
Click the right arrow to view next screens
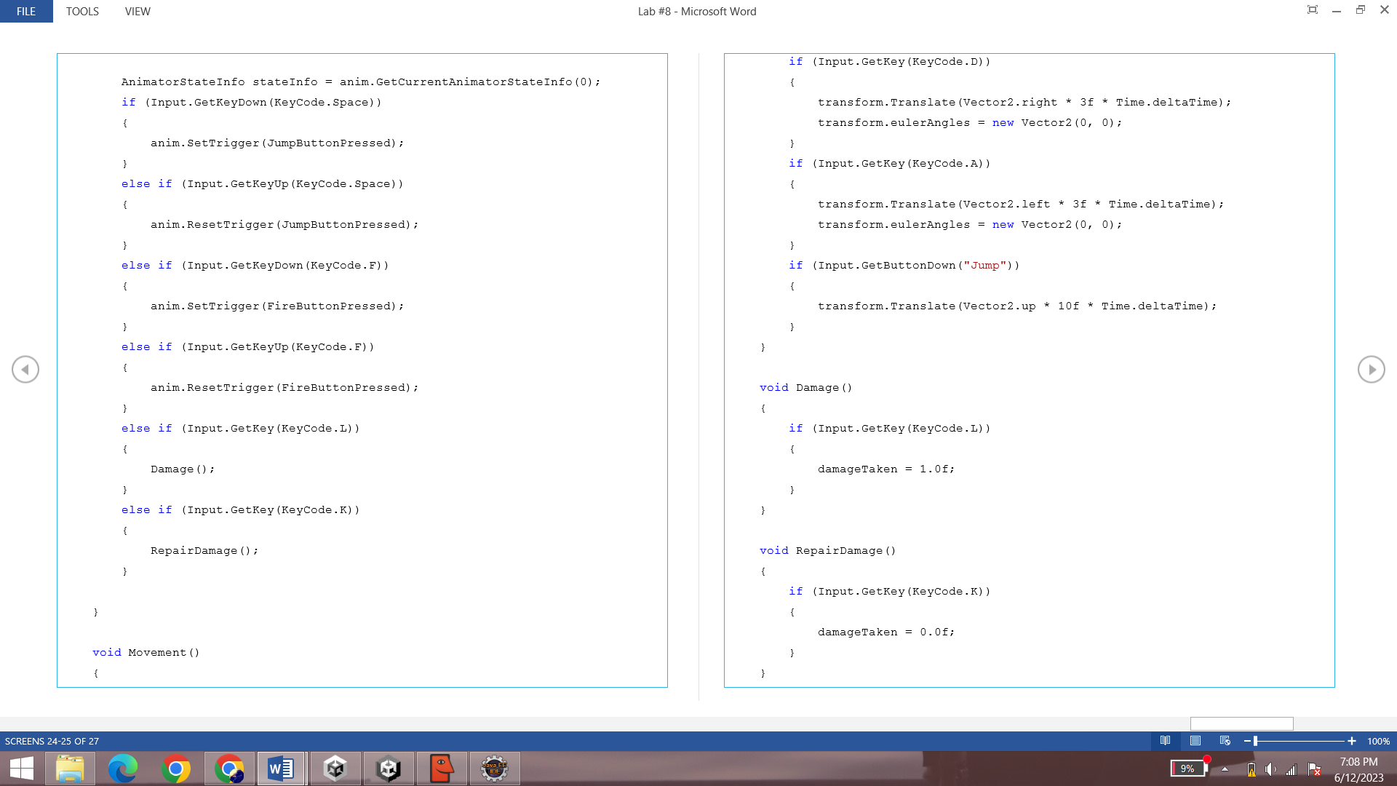coord(1372,369)
